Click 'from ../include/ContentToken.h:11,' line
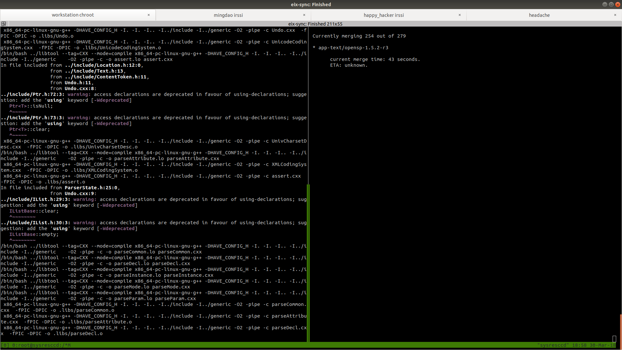The height and width of the screenshot is (350, 622). [x=99, y=77]
